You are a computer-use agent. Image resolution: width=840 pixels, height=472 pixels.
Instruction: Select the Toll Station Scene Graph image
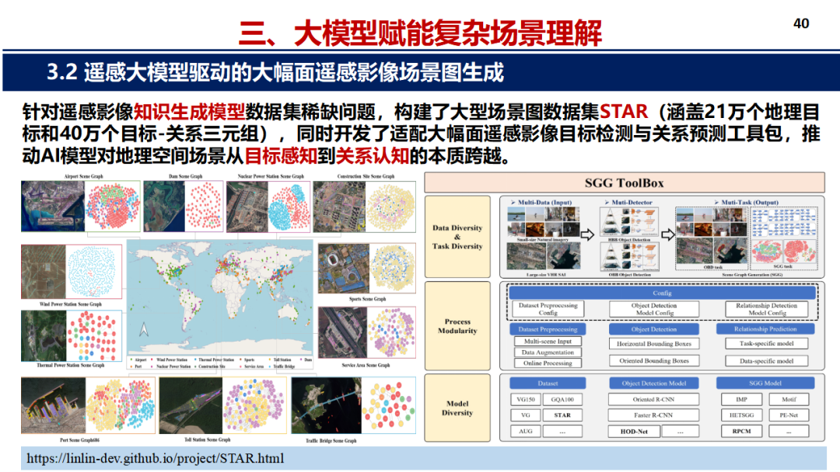pos(223,405)
